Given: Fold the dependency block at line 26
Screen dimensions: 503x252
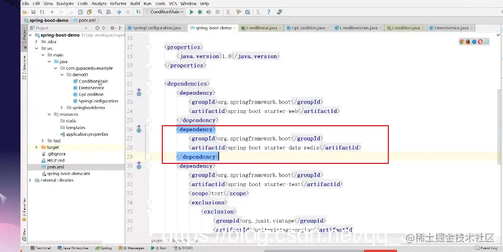Looking at the screenshot, I should point(149,129).
